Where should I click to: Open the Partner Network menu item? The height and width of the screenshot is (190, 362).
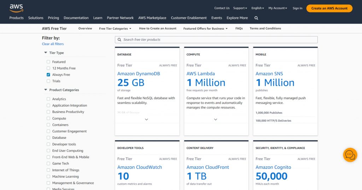(x=120, y=18)
